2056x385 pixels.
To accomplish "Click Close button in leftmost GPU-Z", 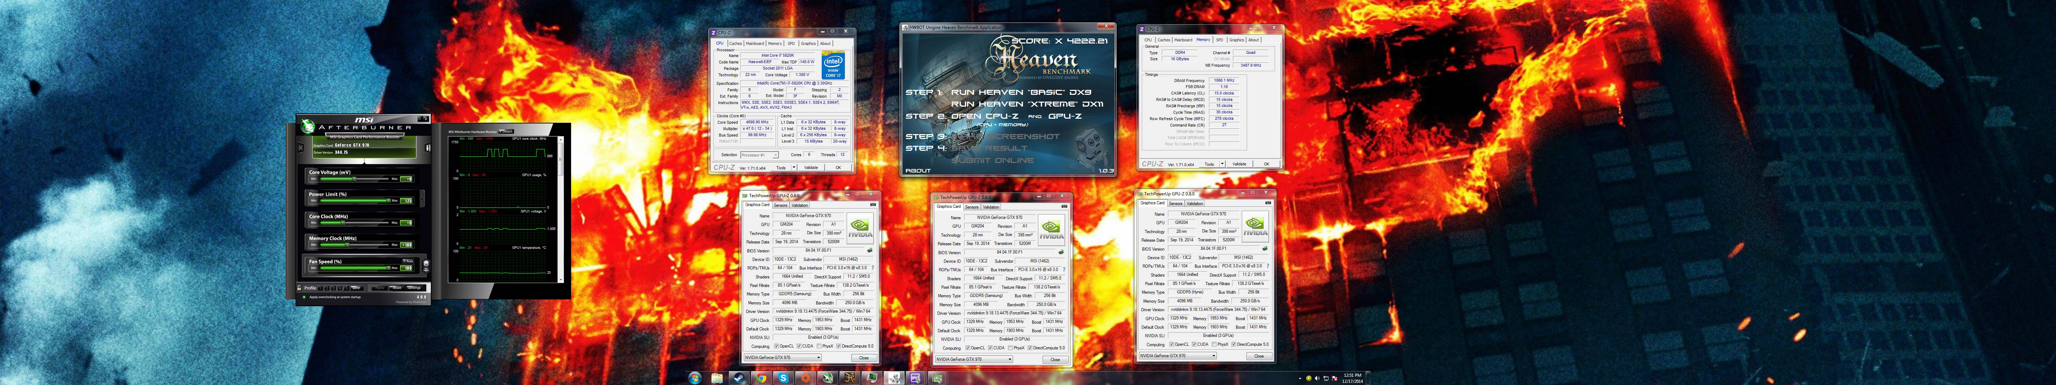I will click(x=865, y=358).
